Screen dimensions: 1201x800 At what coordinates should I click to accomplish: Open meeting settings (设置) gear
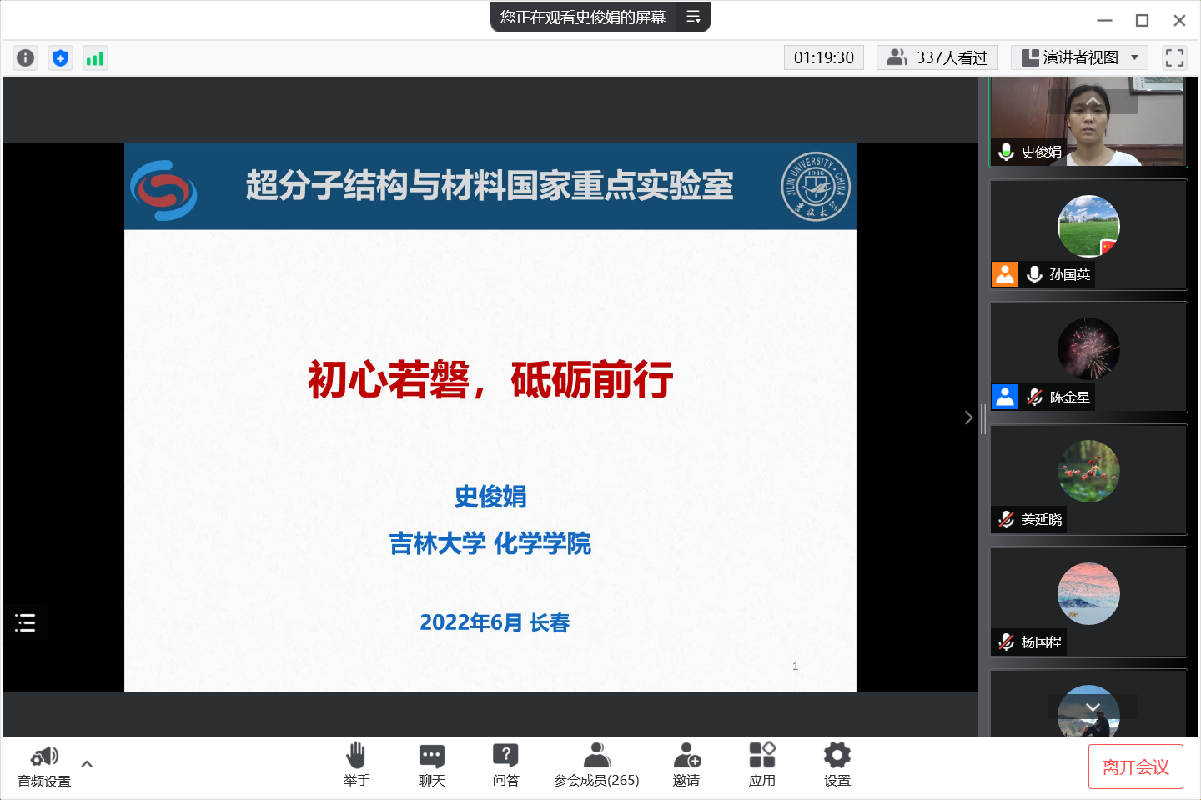click(x=837, y=764)
